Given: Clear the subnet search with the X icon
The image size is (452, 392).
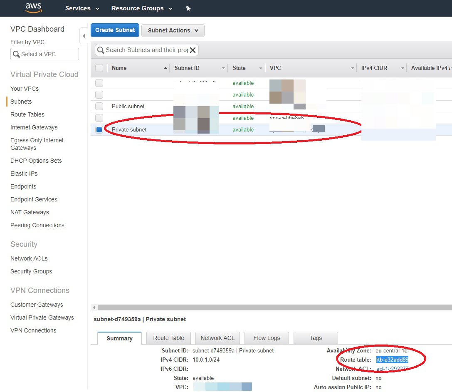Looking at the screenshot, I should (193, 50).
